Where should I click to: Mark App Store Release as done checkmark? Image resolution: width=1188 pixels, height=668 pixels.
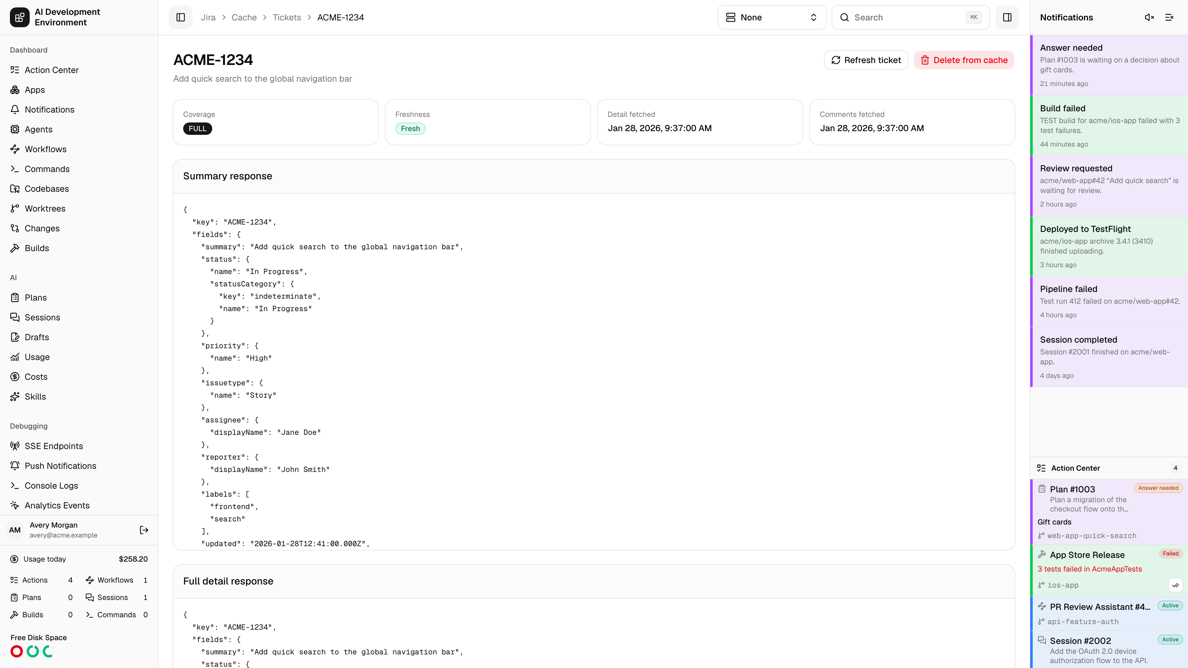point(1176,585)
